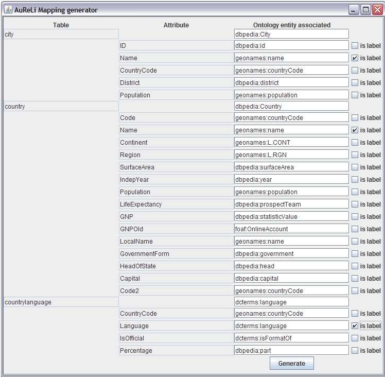The height and width of the screenshot is (377, 385).
Task: Check "is label" for the Continent row
Action: tap(355, 143)
